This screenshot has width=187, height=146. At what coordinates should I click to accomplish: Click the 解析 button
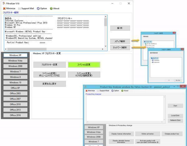(120, 28)
